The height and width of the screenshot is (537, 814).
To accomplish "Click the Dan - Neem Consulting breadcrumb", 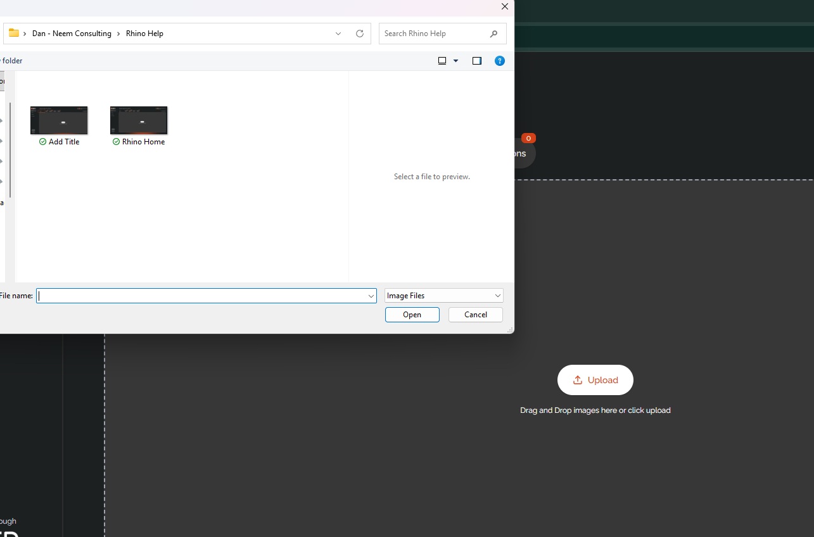I will pos(72,34).
